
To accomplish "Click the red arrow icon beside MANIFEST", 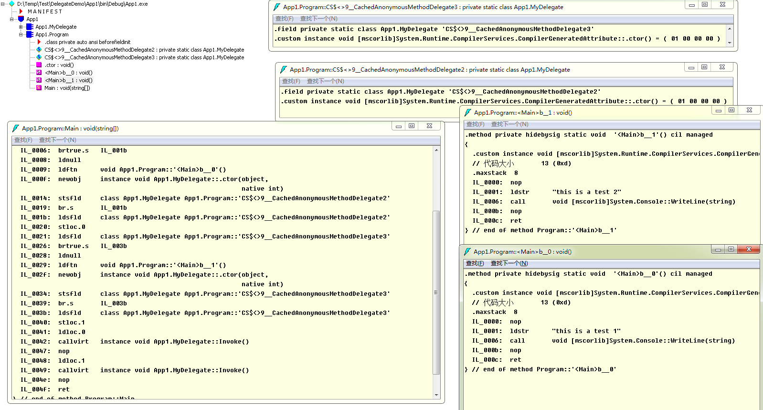I will coord(21,11).
